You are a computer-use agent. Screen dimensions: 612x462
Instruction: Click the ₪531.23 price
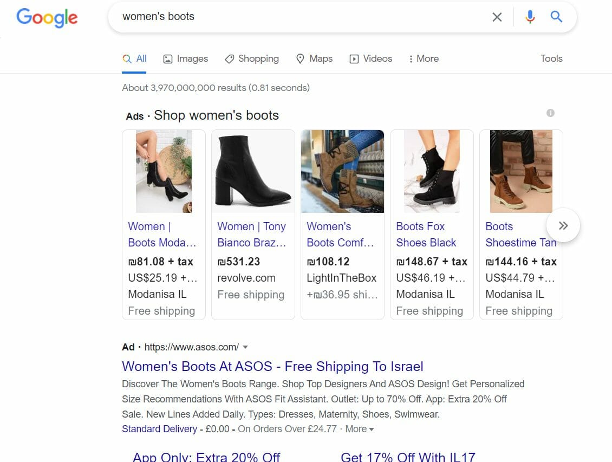click(x=238, y=262)
